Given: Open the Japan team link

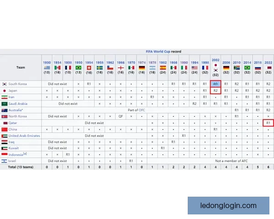Looking at the screenshot, I should pos(13,90).
